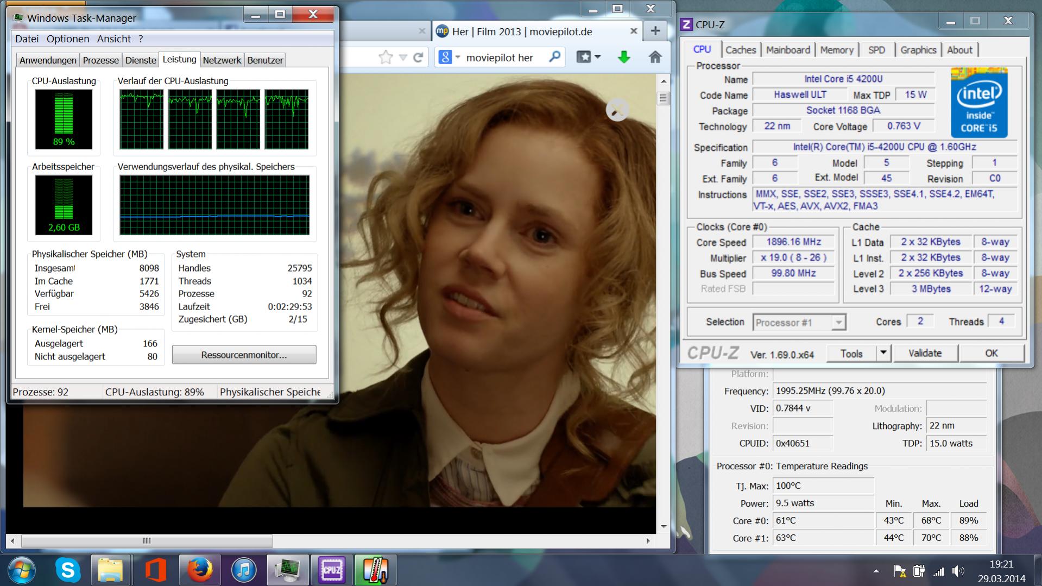
Task: Open the Core Temp taskbar icon
Action: click(376, 570)
